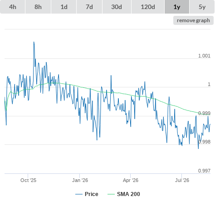Screen dimensions: 215x206
Task: Open the 7d time range view
Action: click(x=89, y=7)
